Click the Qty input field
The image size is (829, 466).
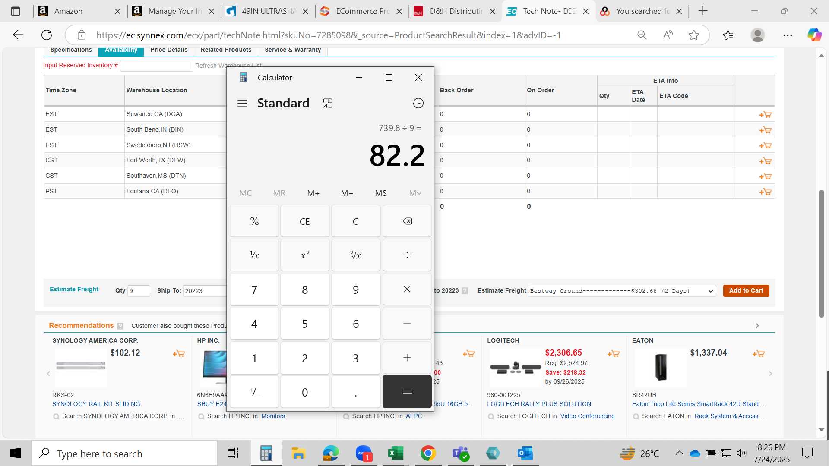click(x=139, y=291)
